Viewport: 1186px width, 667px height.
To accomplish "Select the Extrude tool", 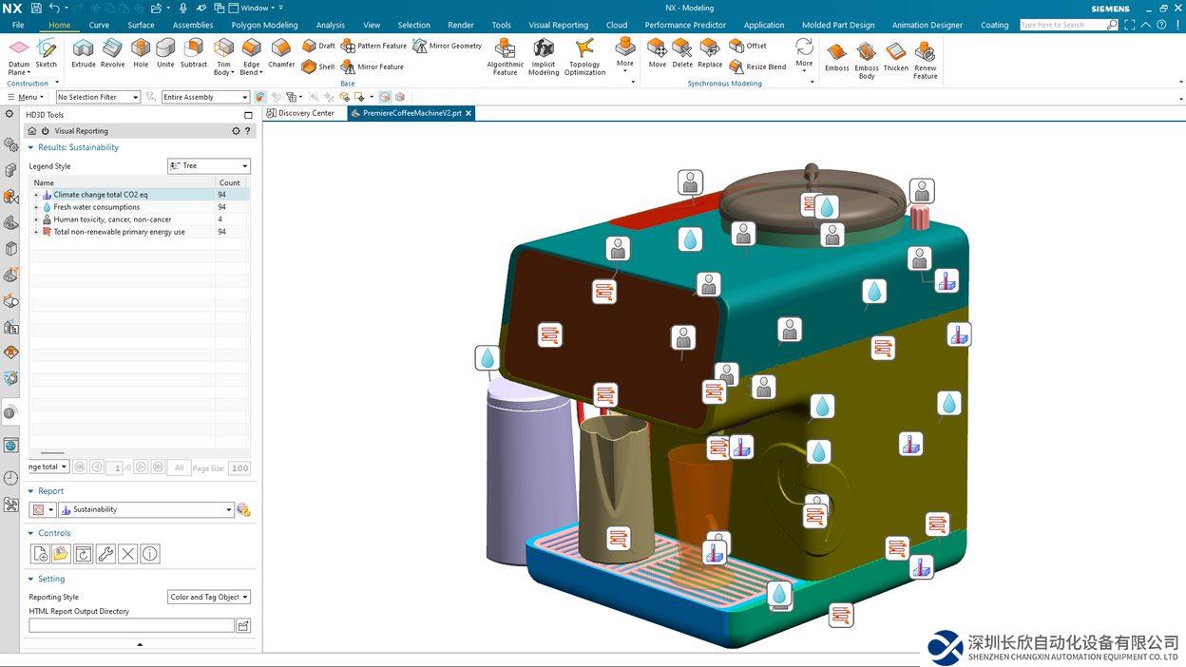I will coord(84,52).
